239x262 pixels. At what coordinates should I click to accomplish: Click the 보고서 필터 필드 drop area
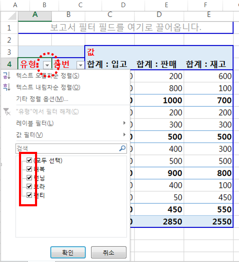pos(126,27)
